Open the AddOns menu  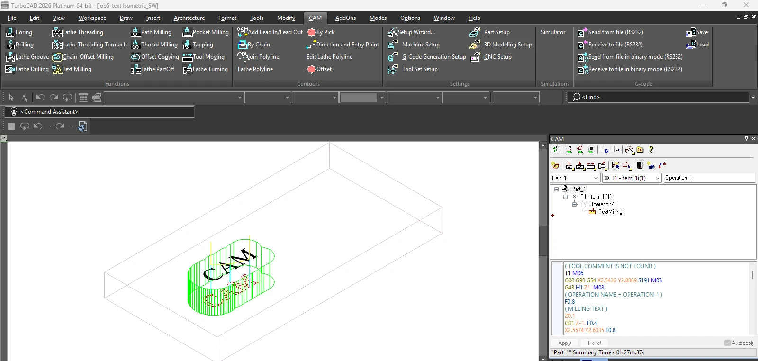point(345,18)
